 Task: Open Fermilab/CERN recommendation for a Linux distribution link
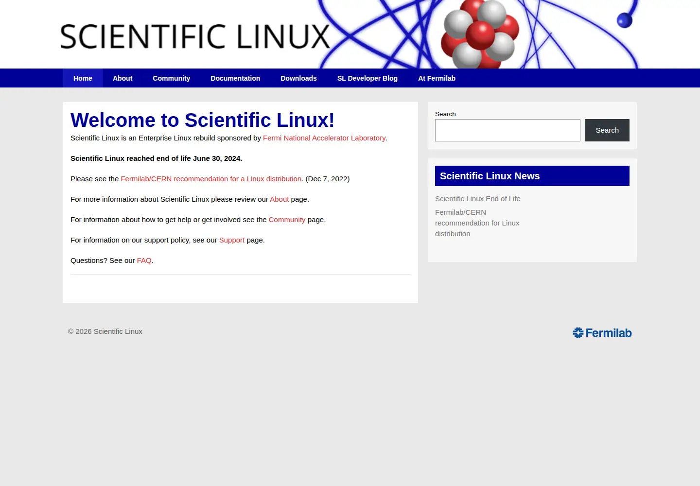211,179
